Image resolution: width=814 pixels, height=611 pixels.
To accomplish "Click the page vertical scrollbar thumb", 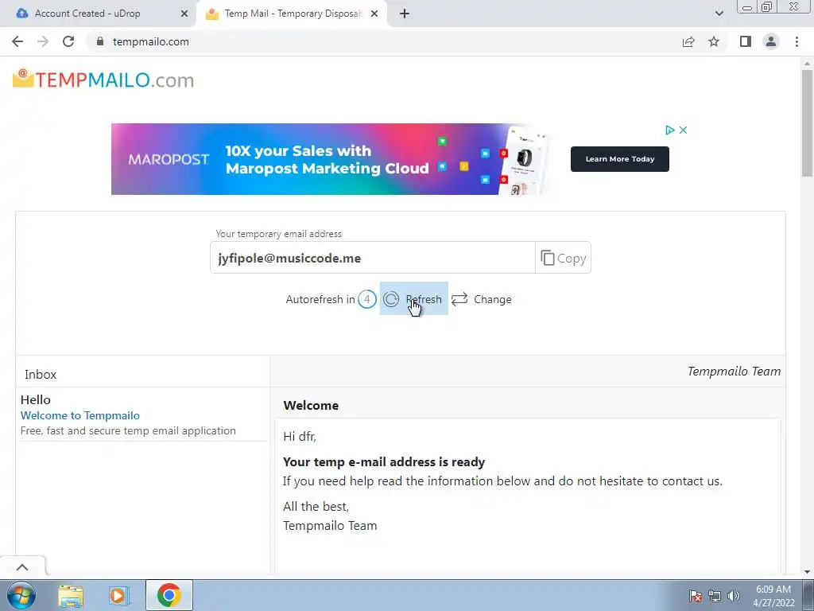I will [807, 123].
